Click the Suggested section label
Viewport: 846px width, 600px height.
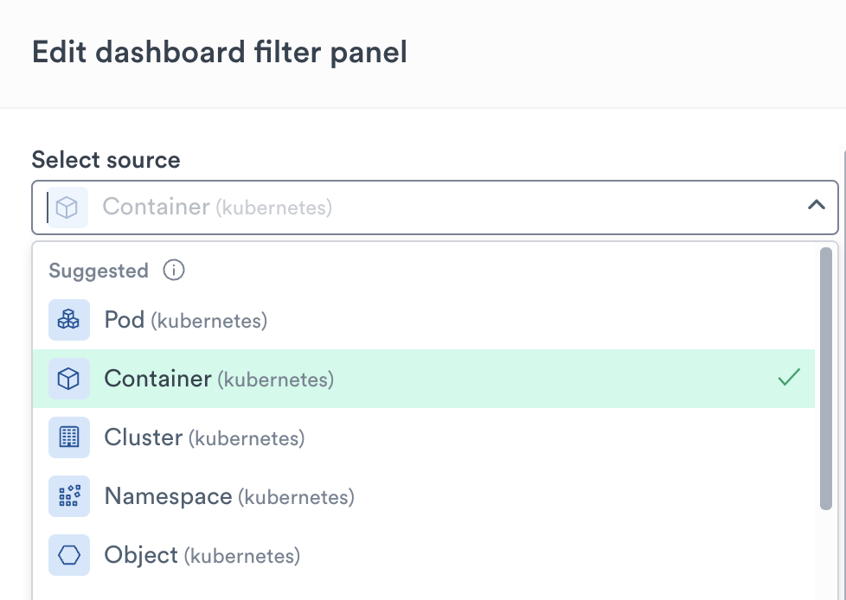(x=99, y=271)
